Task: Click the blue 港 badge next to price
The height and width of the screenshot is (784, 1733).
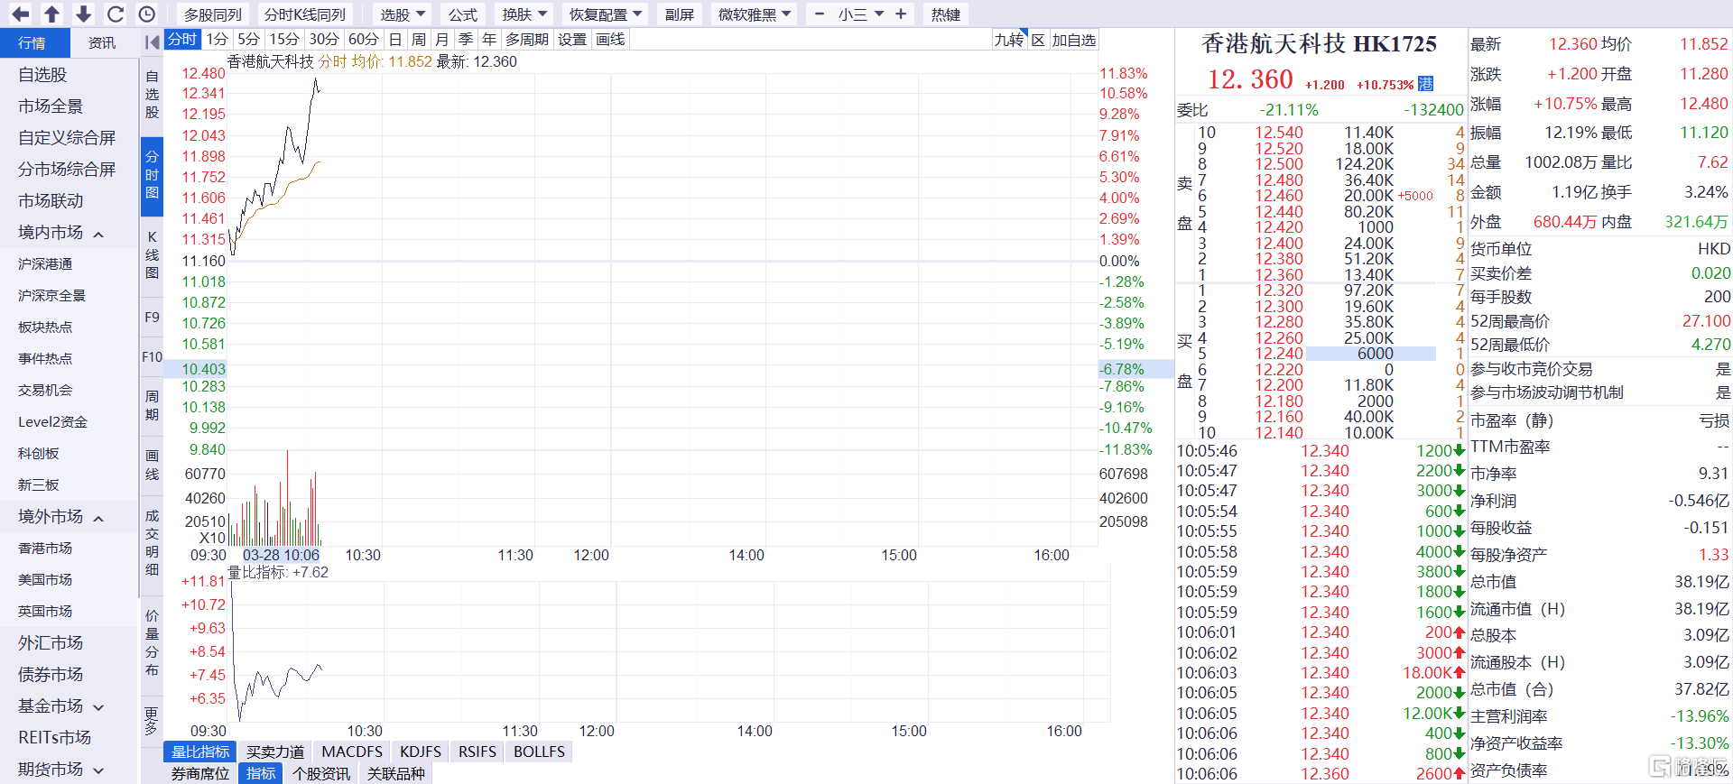Action: click(x=1425, y=84)
